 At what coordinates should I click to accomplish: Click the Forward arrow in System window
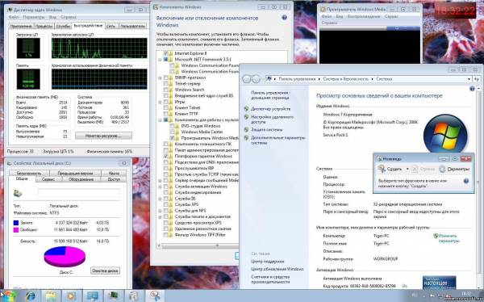tap(256, 79)
